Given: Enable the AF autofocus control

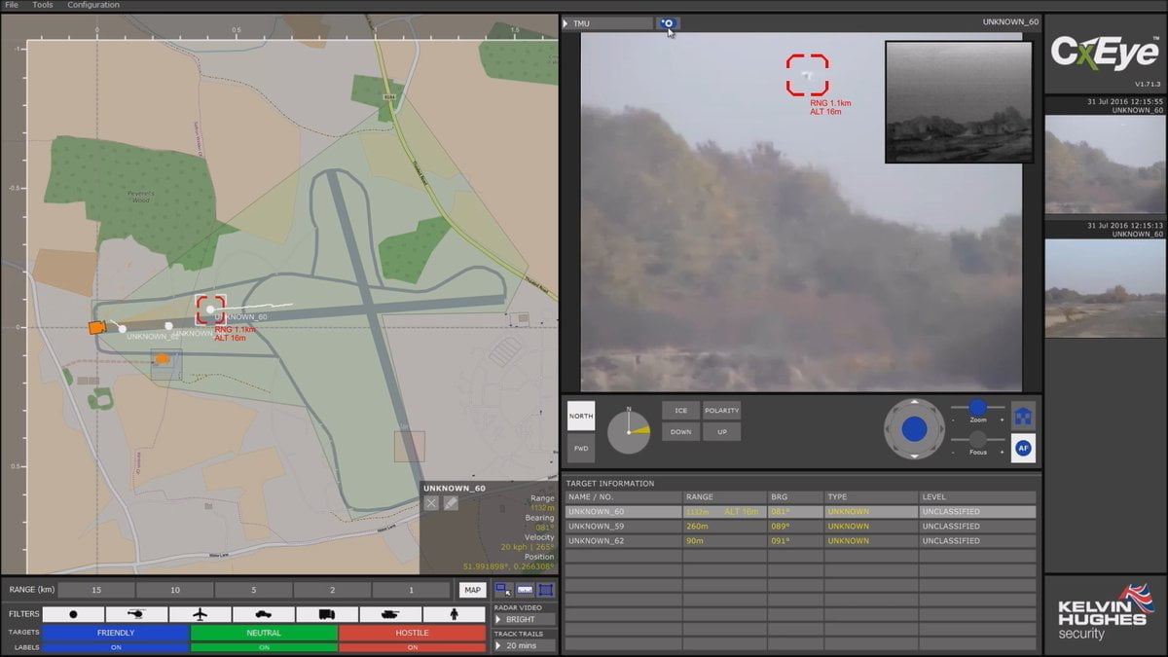Looking at the screenshot, I should click(x=1023, y=449).
